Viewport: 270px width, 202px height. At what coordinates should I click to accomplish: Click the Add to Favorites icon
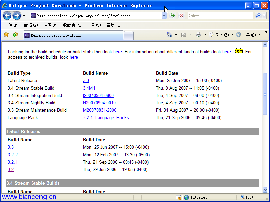pyautogui.click(x=15, y=35)
